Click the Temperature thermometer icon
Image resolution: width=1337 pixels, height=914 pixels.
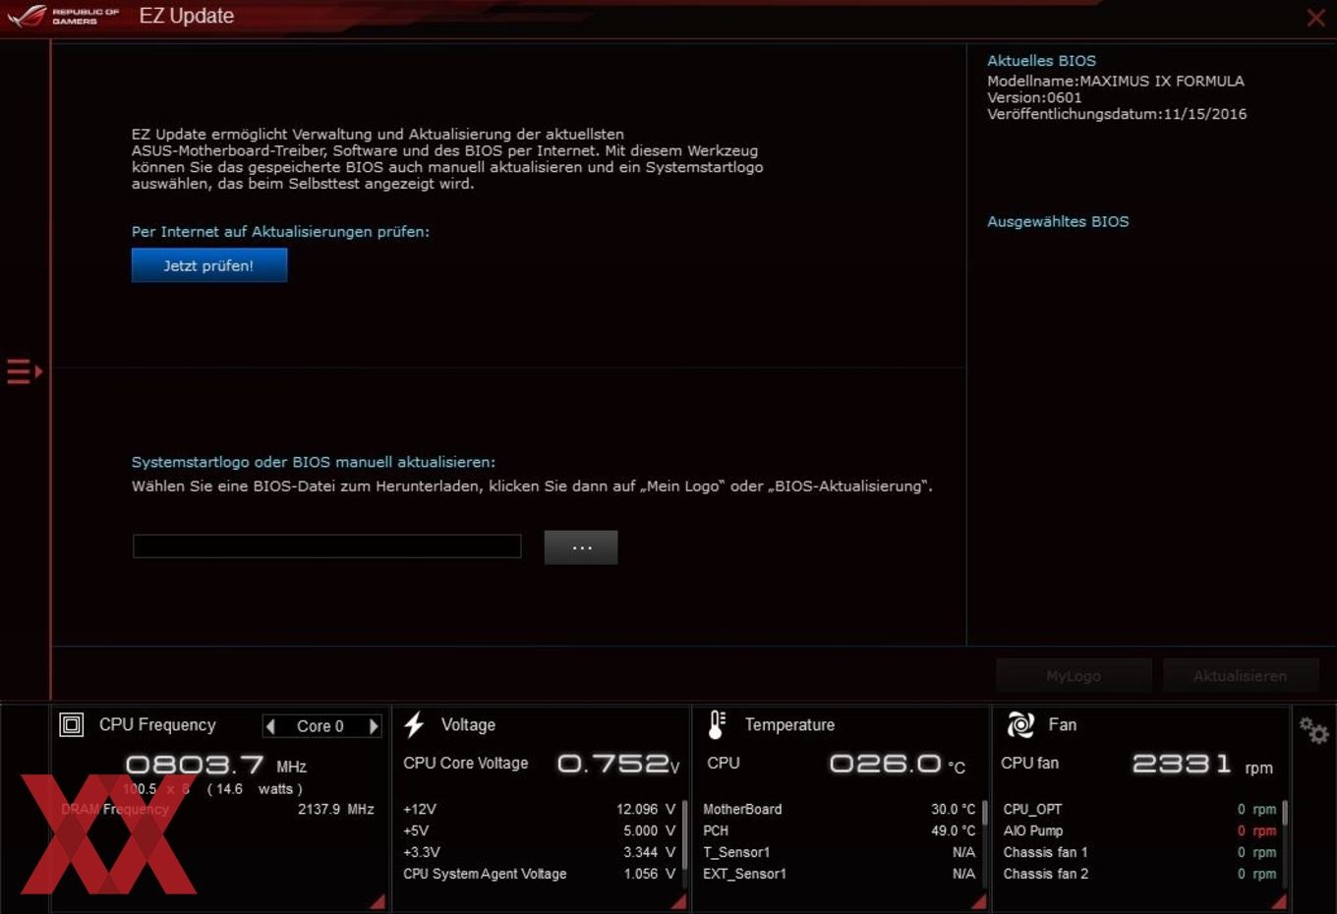pyautogui.click(x=717, y=725)
